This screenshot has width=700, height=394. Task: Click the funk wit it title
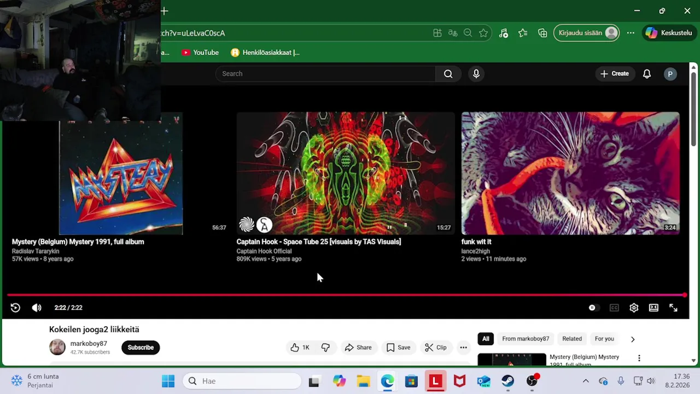(x=476, y=242)
